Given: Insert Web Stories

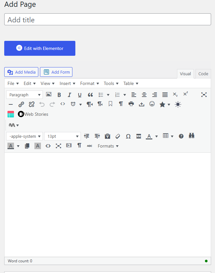Looking at the screenshot, I should point(33,114).
